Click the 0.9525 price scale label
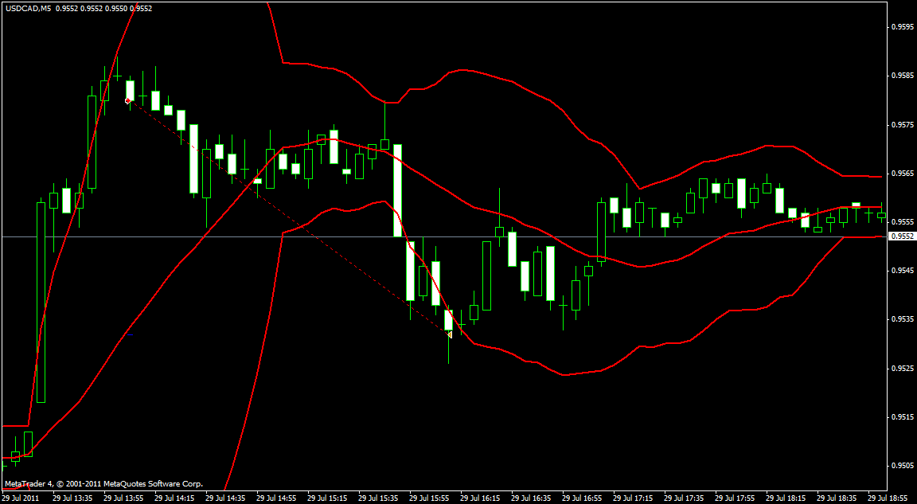Viewport: 917px width, 504px height. (x=902, y=369)
